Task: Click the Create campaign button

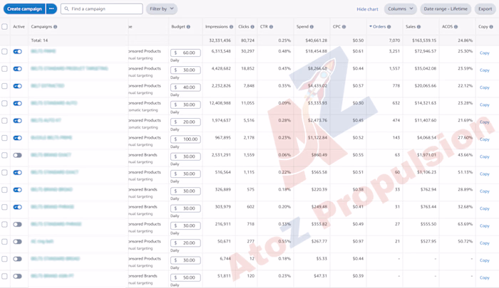Action: 24,9
